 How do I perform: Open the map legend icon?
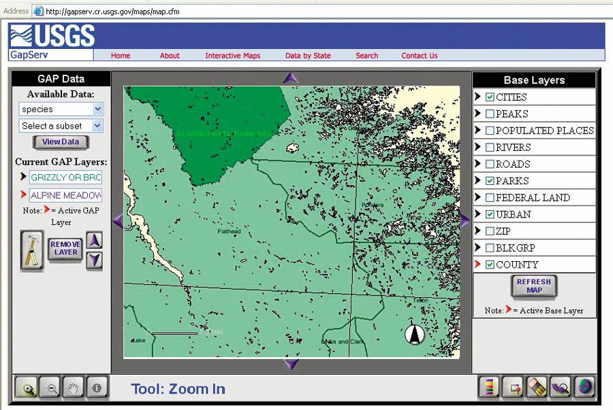click(488, 387)
